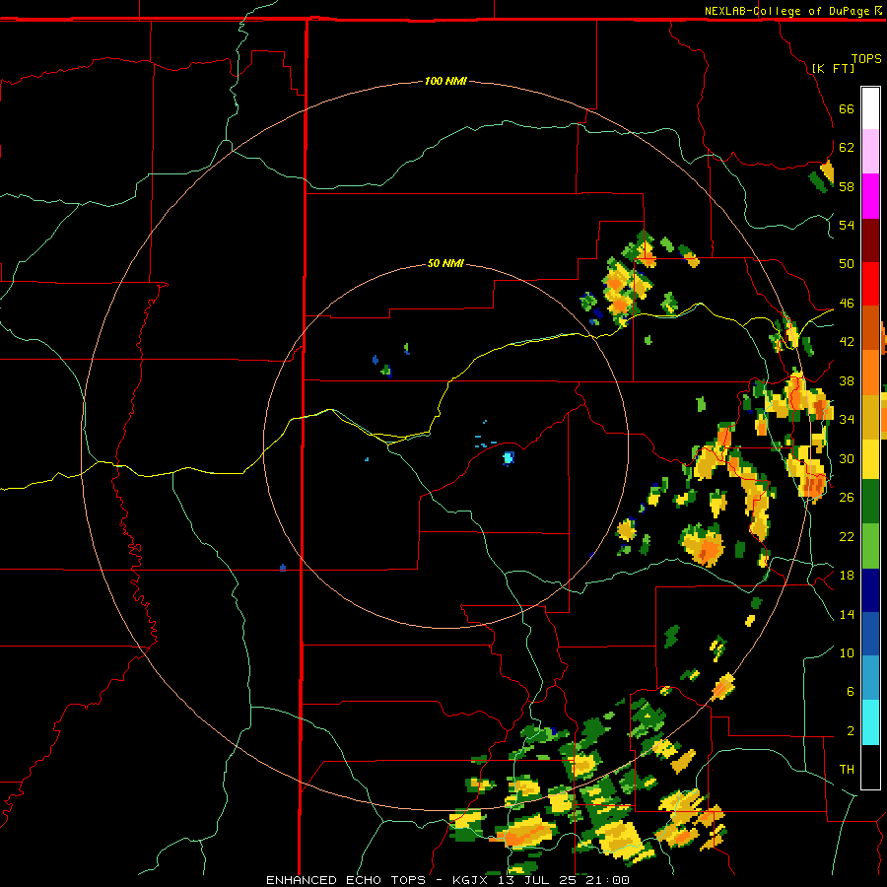Viewport: 887px width, 887px height.
Task: Click legend value 50
Action: click(847, 263)
